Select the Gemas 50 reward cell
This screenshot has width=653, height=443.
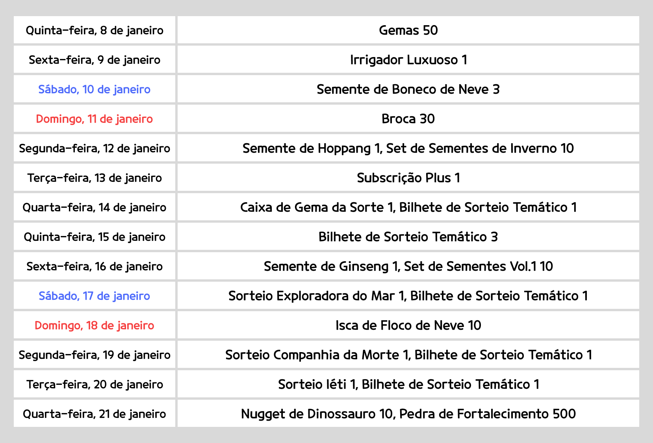pos(408,30)
